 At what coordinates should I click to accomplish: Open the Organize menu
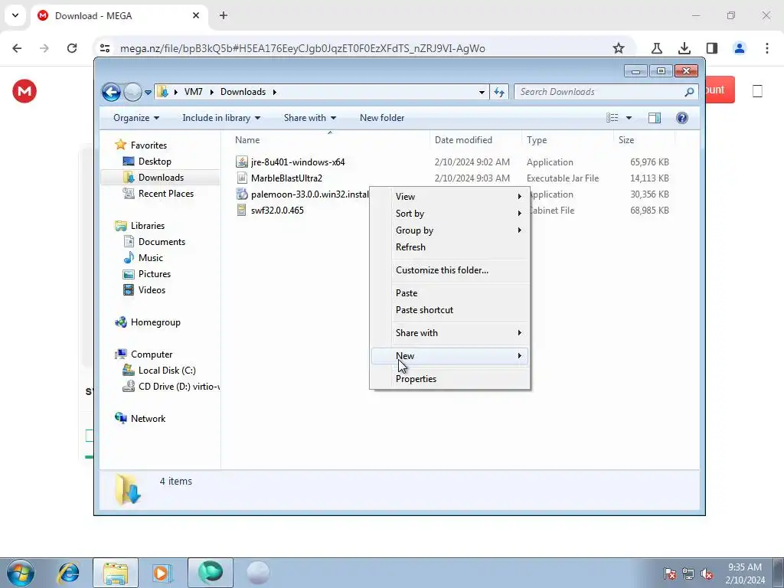136,118
